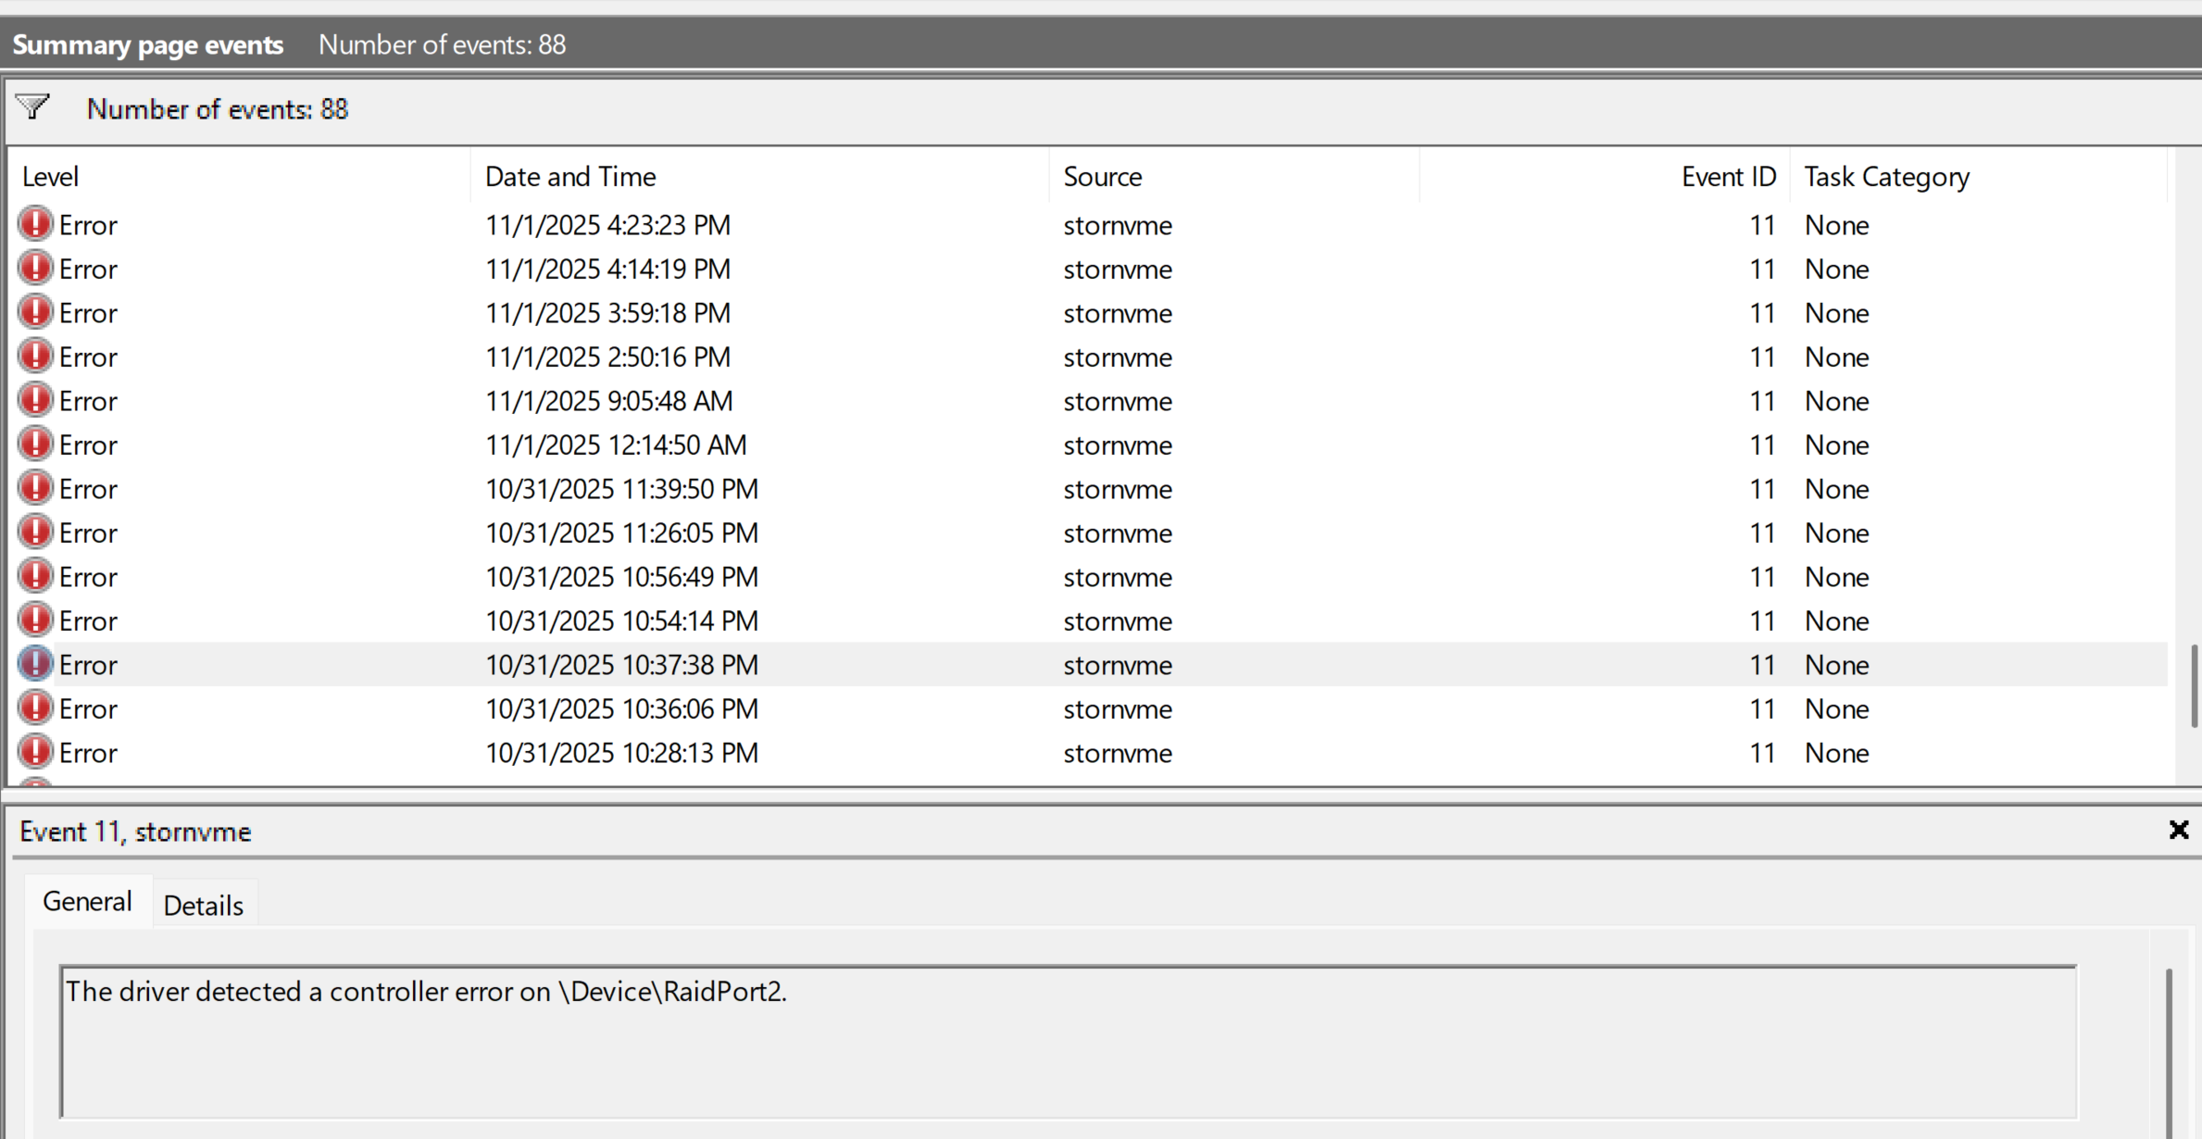2202x1139 pixels.
Task: Click the Task Category column header
Action: click(x=1886, y=176)
